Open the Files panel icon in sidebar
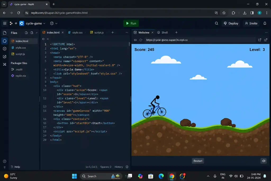Image resolution: width=271 pixels, height=181 pixels. [x=5, y=33]
